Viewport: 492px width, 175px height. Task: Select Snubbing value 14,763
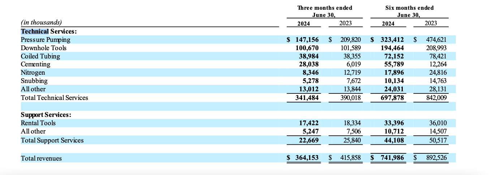click(438, 81)
